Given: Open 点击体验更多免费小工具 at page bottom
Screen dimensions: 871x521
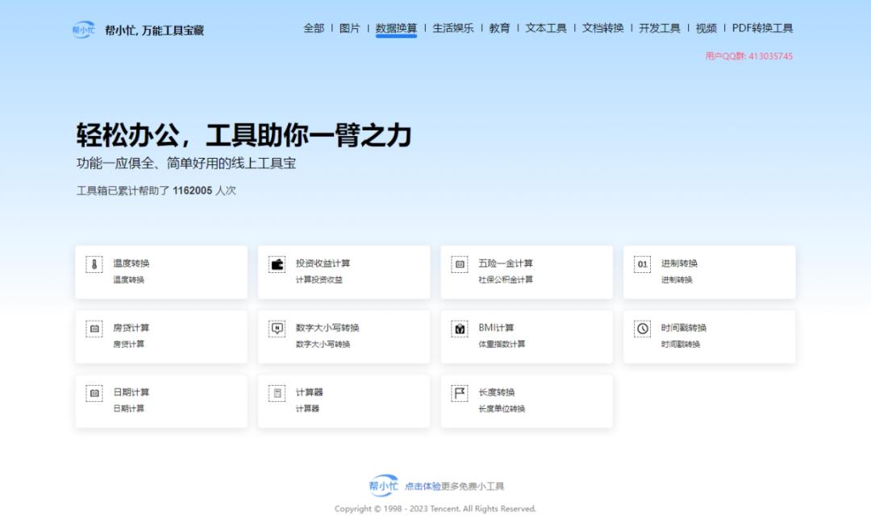Looking at the screenshot, I should pos(453,486).
